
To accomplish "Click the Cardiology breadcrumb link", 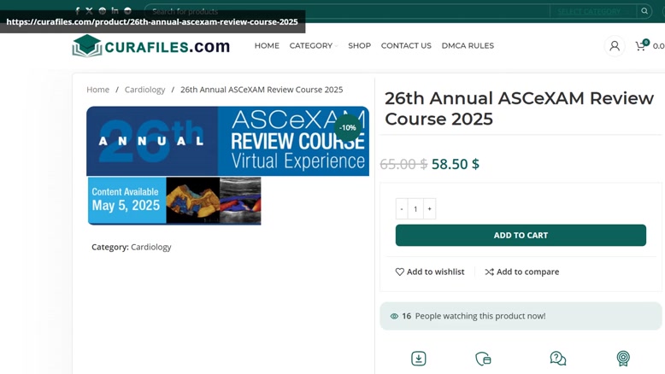I will pyautogui.click(x=144, y=90).
